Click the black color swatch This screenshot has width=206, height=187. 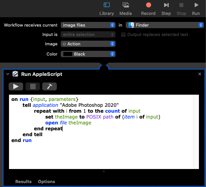click(68, 54)
